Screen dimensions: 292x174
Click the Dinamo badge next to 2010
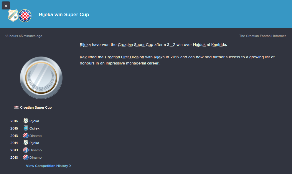pyautogui.click(x=26, y=158)
